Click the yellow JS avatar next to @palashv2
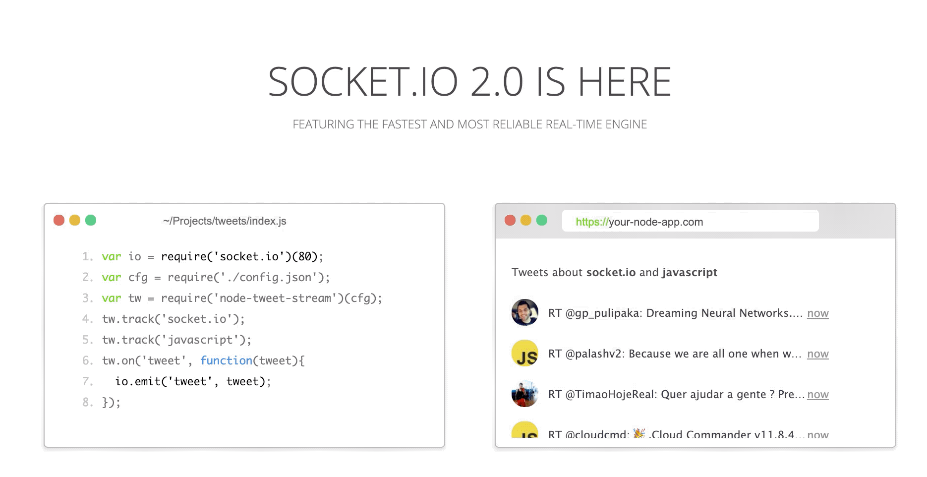Screen dimensions: 927x477 [x=524, y=354]
